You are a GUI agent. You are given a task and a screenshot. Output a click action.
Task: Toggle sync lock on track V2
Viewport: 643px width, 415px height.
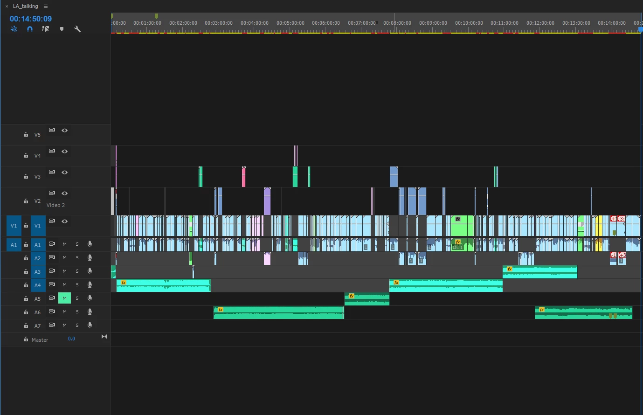pos(52,193)
